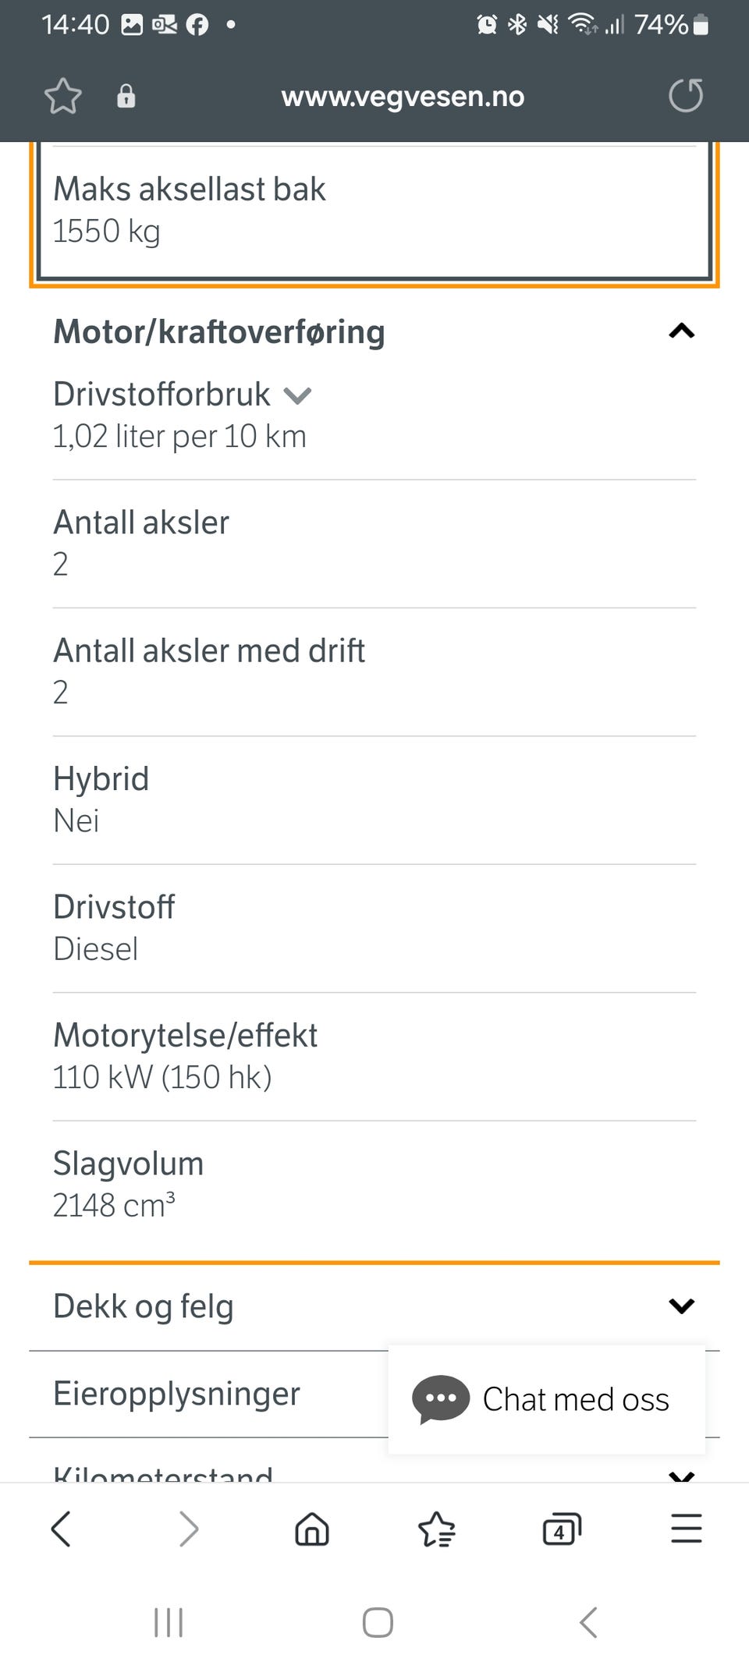Tap Android recent apps button
This screenshot has height=1669, width=749.
pos(169,1623)
